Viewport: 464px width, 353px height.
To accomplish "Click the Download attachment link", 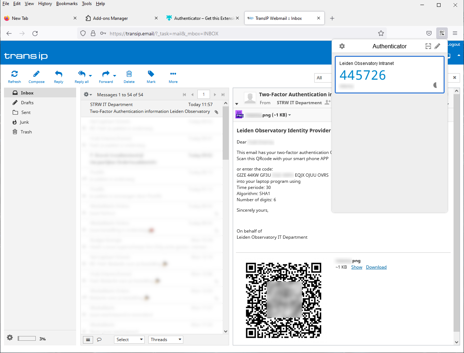I will coord(376,267).
